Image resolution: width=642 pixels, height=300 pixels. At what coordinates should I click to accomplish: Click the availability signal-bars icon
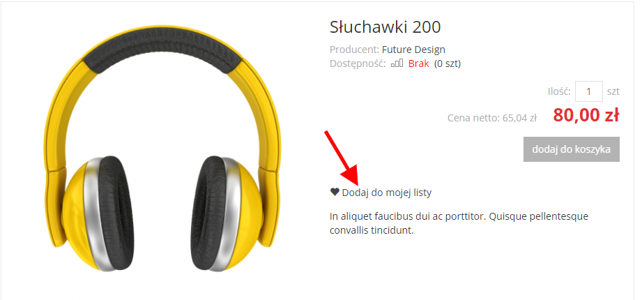pyautogui.click(x=397, y=63)
